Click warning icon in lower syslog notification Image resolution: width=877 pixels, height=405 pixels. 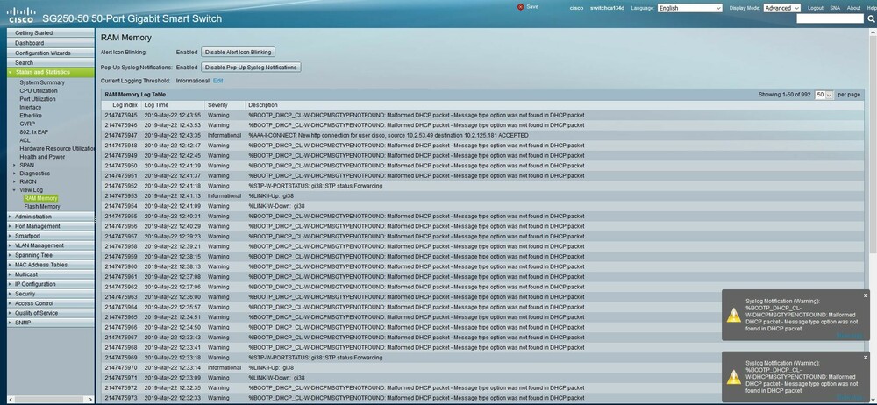pos(733,378)
